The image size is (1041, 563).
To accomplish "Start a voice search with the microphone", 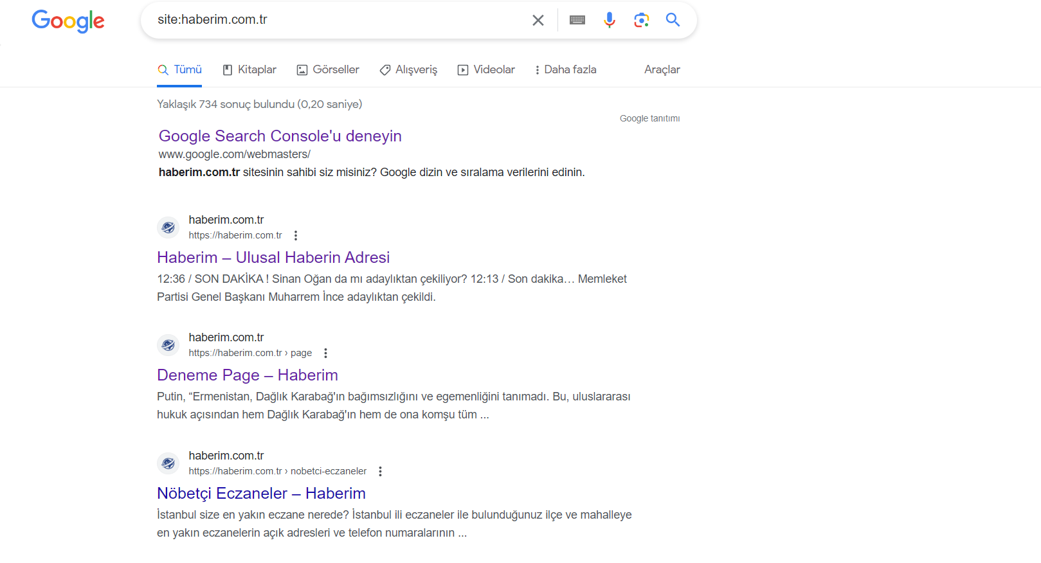I will [x=610, y=21].
